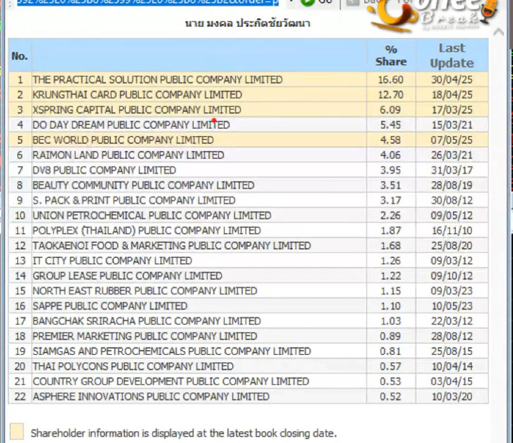The height and width of the screenshot is (443, 513).
Task: Click the 17/03/25 update date
Action: point(452,109)
